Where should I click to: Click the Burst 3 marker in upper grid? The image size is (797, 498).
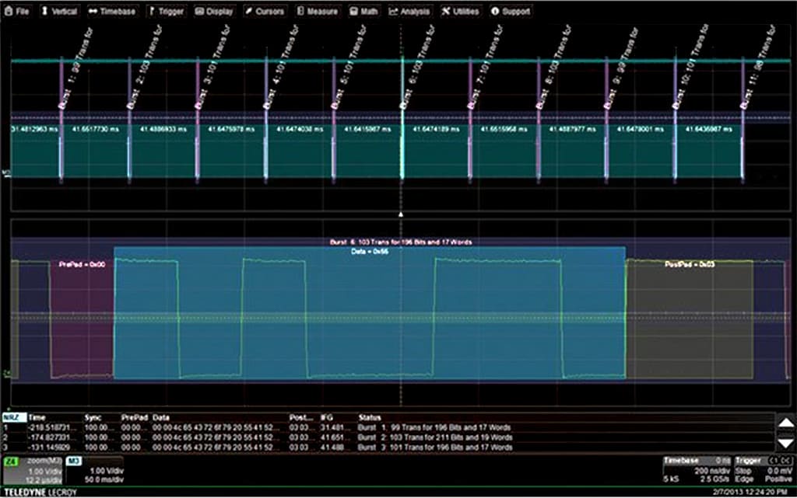click(198, 119)
